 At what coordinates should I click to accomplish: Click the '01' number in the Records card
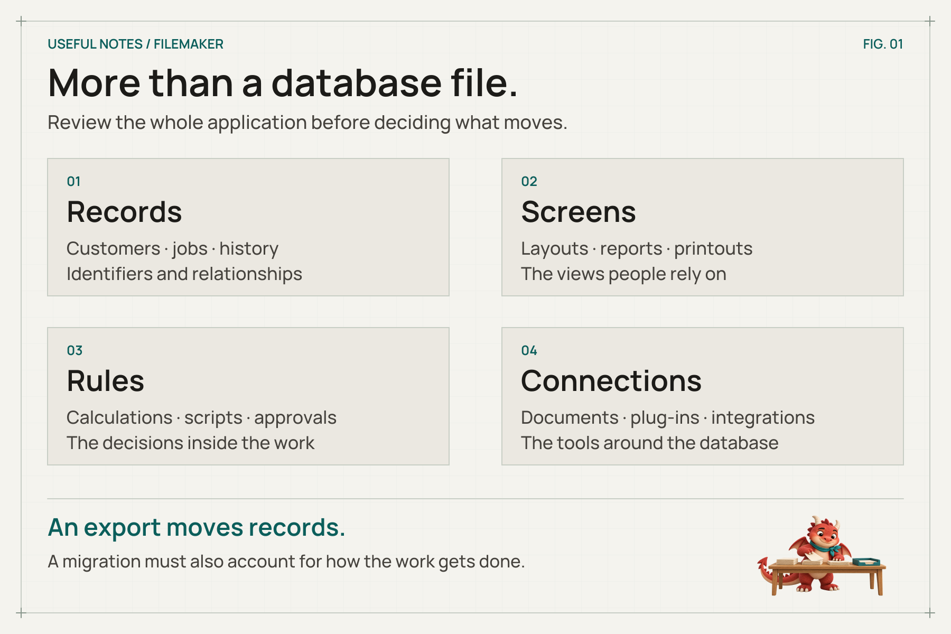tap(73, 181)
